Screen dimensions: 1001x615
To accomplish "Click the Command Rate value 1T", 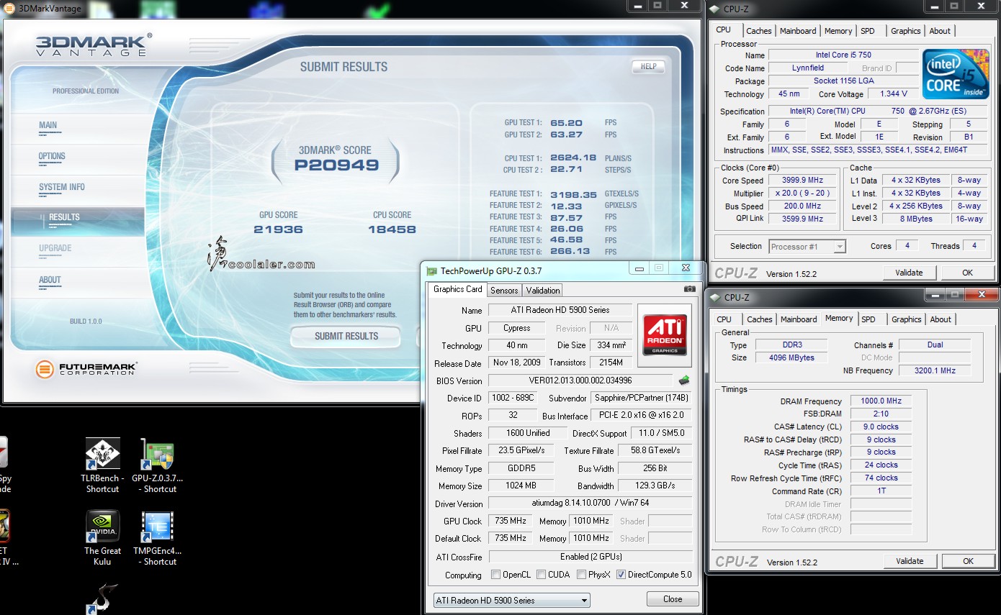I will click(x=881, y=491).
